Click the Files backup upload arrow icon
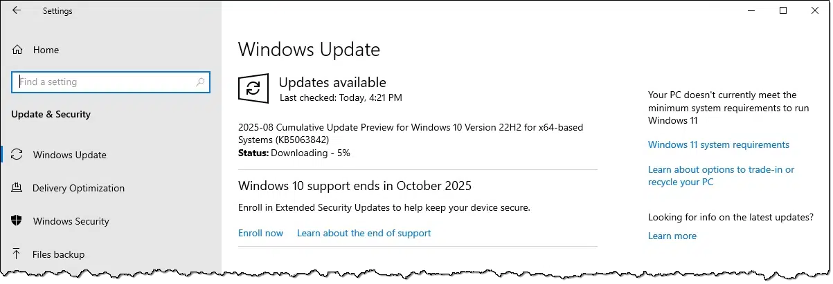 pyautogui.click(x=18, y=254)
